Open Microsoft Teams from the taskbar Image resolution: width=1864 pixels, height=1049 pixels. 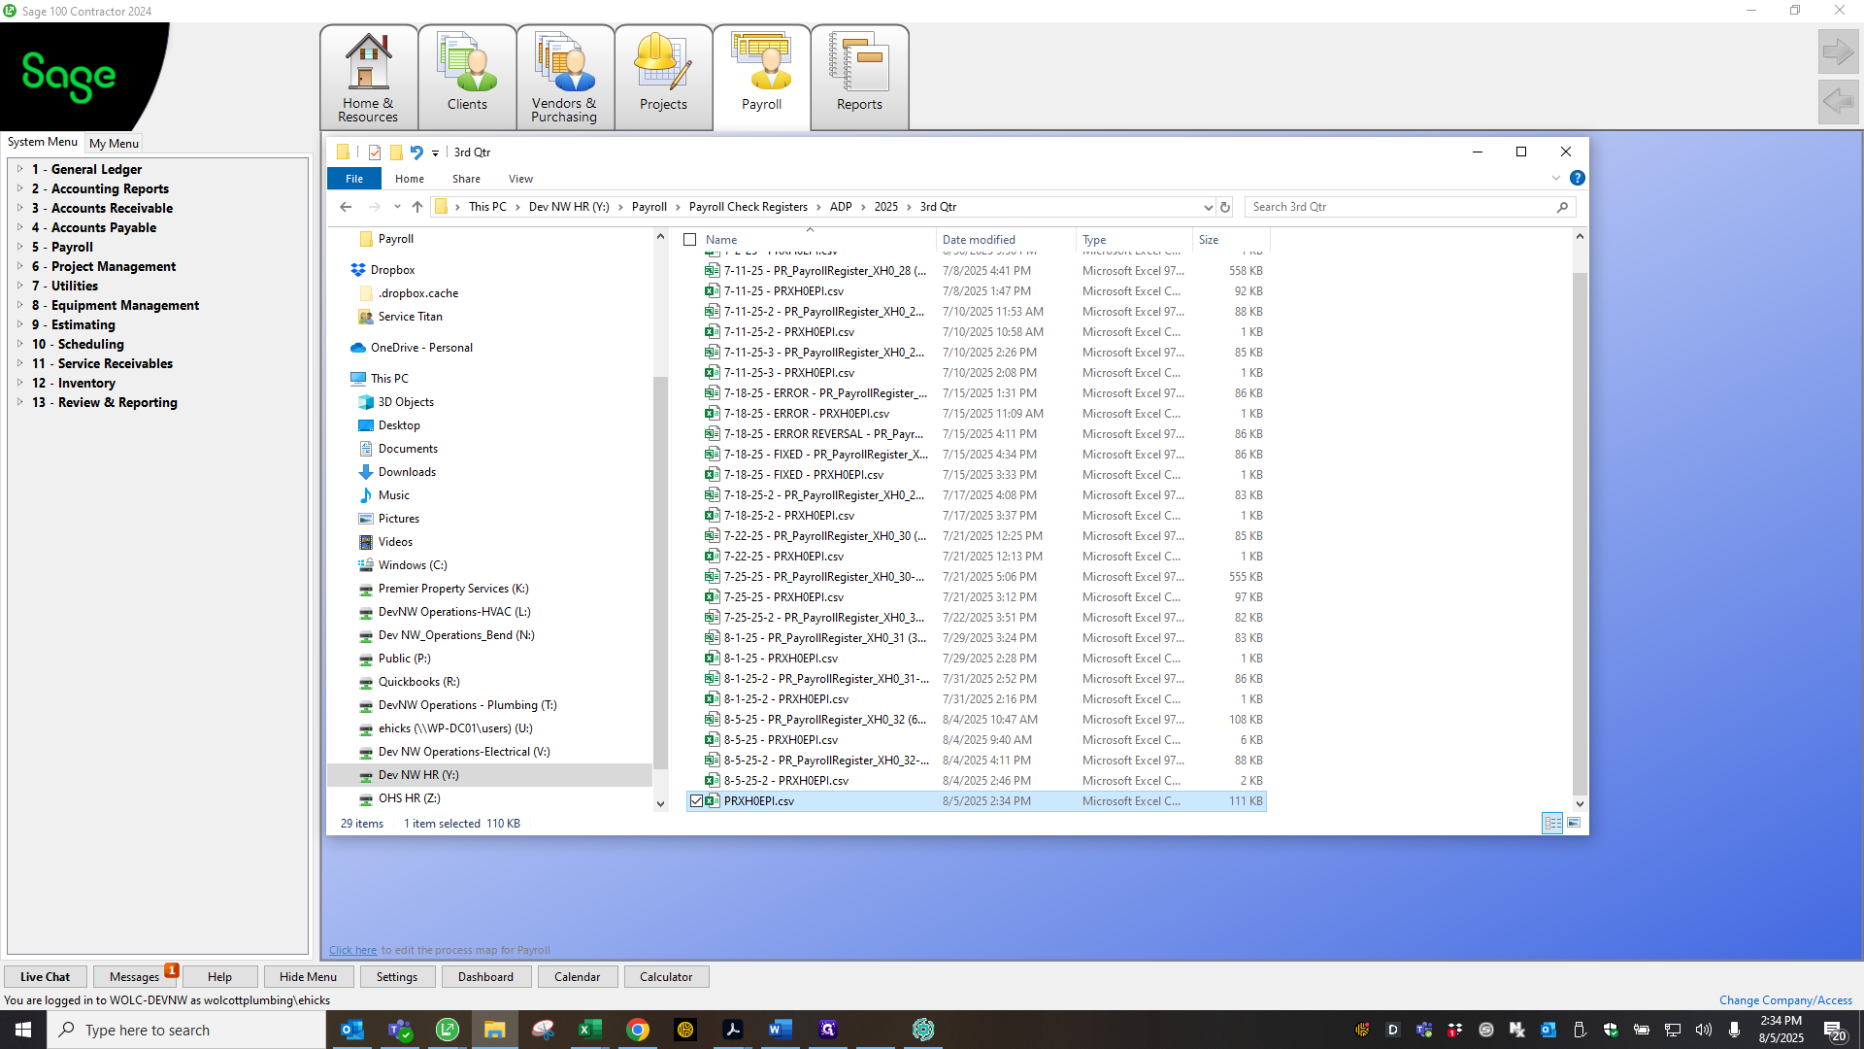[400, 1030]
